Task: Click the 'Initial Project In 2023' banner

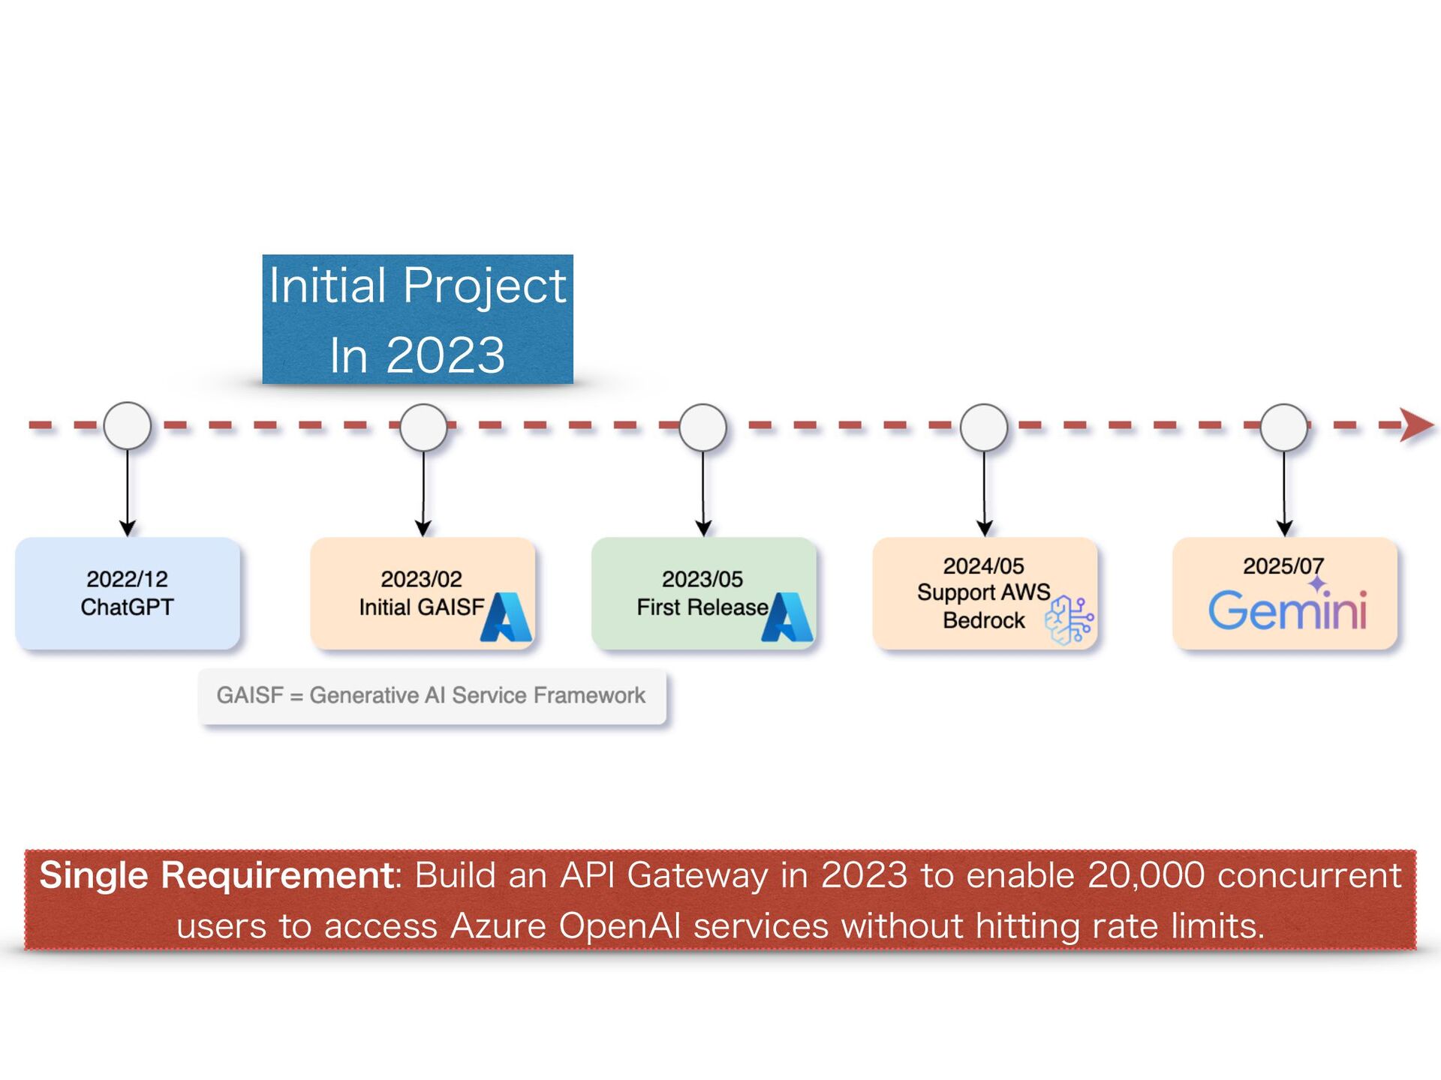Action: [418, 319]
